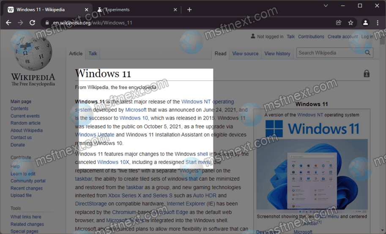Click the Internet Explorer link
Screen dimensions: 386x234
pyautogui.click(x=186, y=204)
